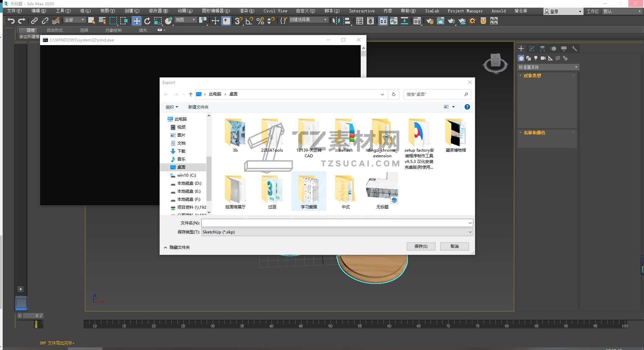The height and width of the screenshot is (350, 644).
Task: Open the Curve Editor
Action: coord(394,21)
